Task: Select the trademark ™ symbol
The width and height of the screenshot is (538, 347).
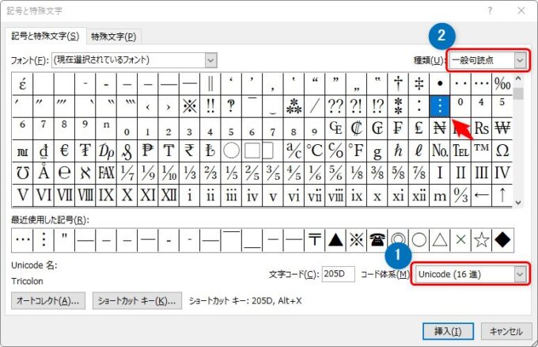Action: click(481, 151)
